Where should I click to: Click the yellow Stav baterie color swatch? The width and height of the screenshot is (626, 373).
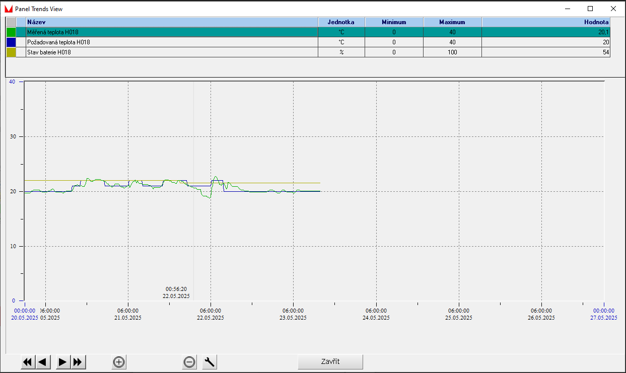coord(11,52)
